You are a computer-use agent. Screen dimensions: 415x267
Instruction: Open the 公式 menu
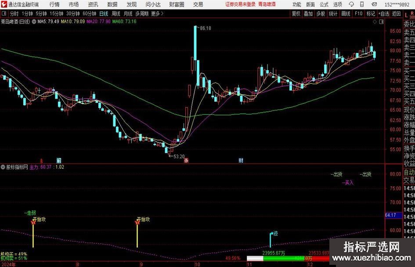point(324,4)
